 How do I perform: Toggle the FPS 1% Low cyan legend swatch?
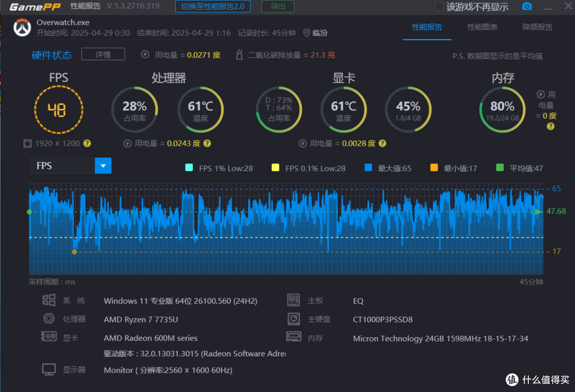189,168
